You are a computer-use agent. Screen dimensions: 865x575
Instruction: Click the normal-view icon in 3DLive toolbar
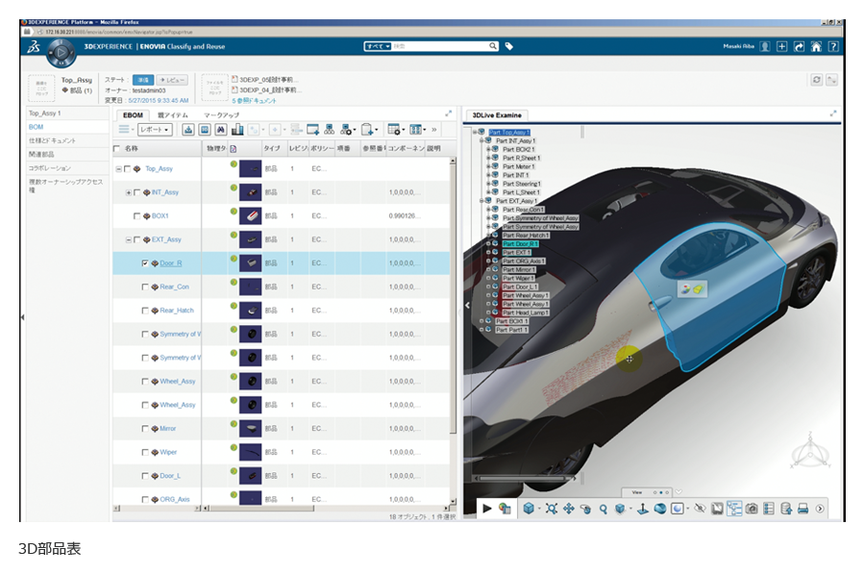(642, 509)
